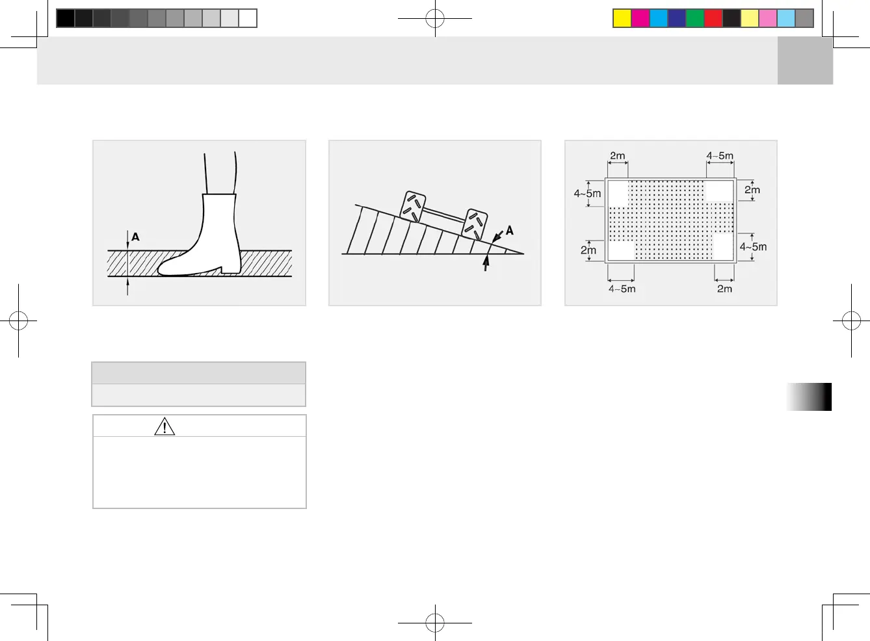The height and width of the screenshot is (641, 870).
Task: Click the warning triangle caution icon
Action: tap(165, 426)
